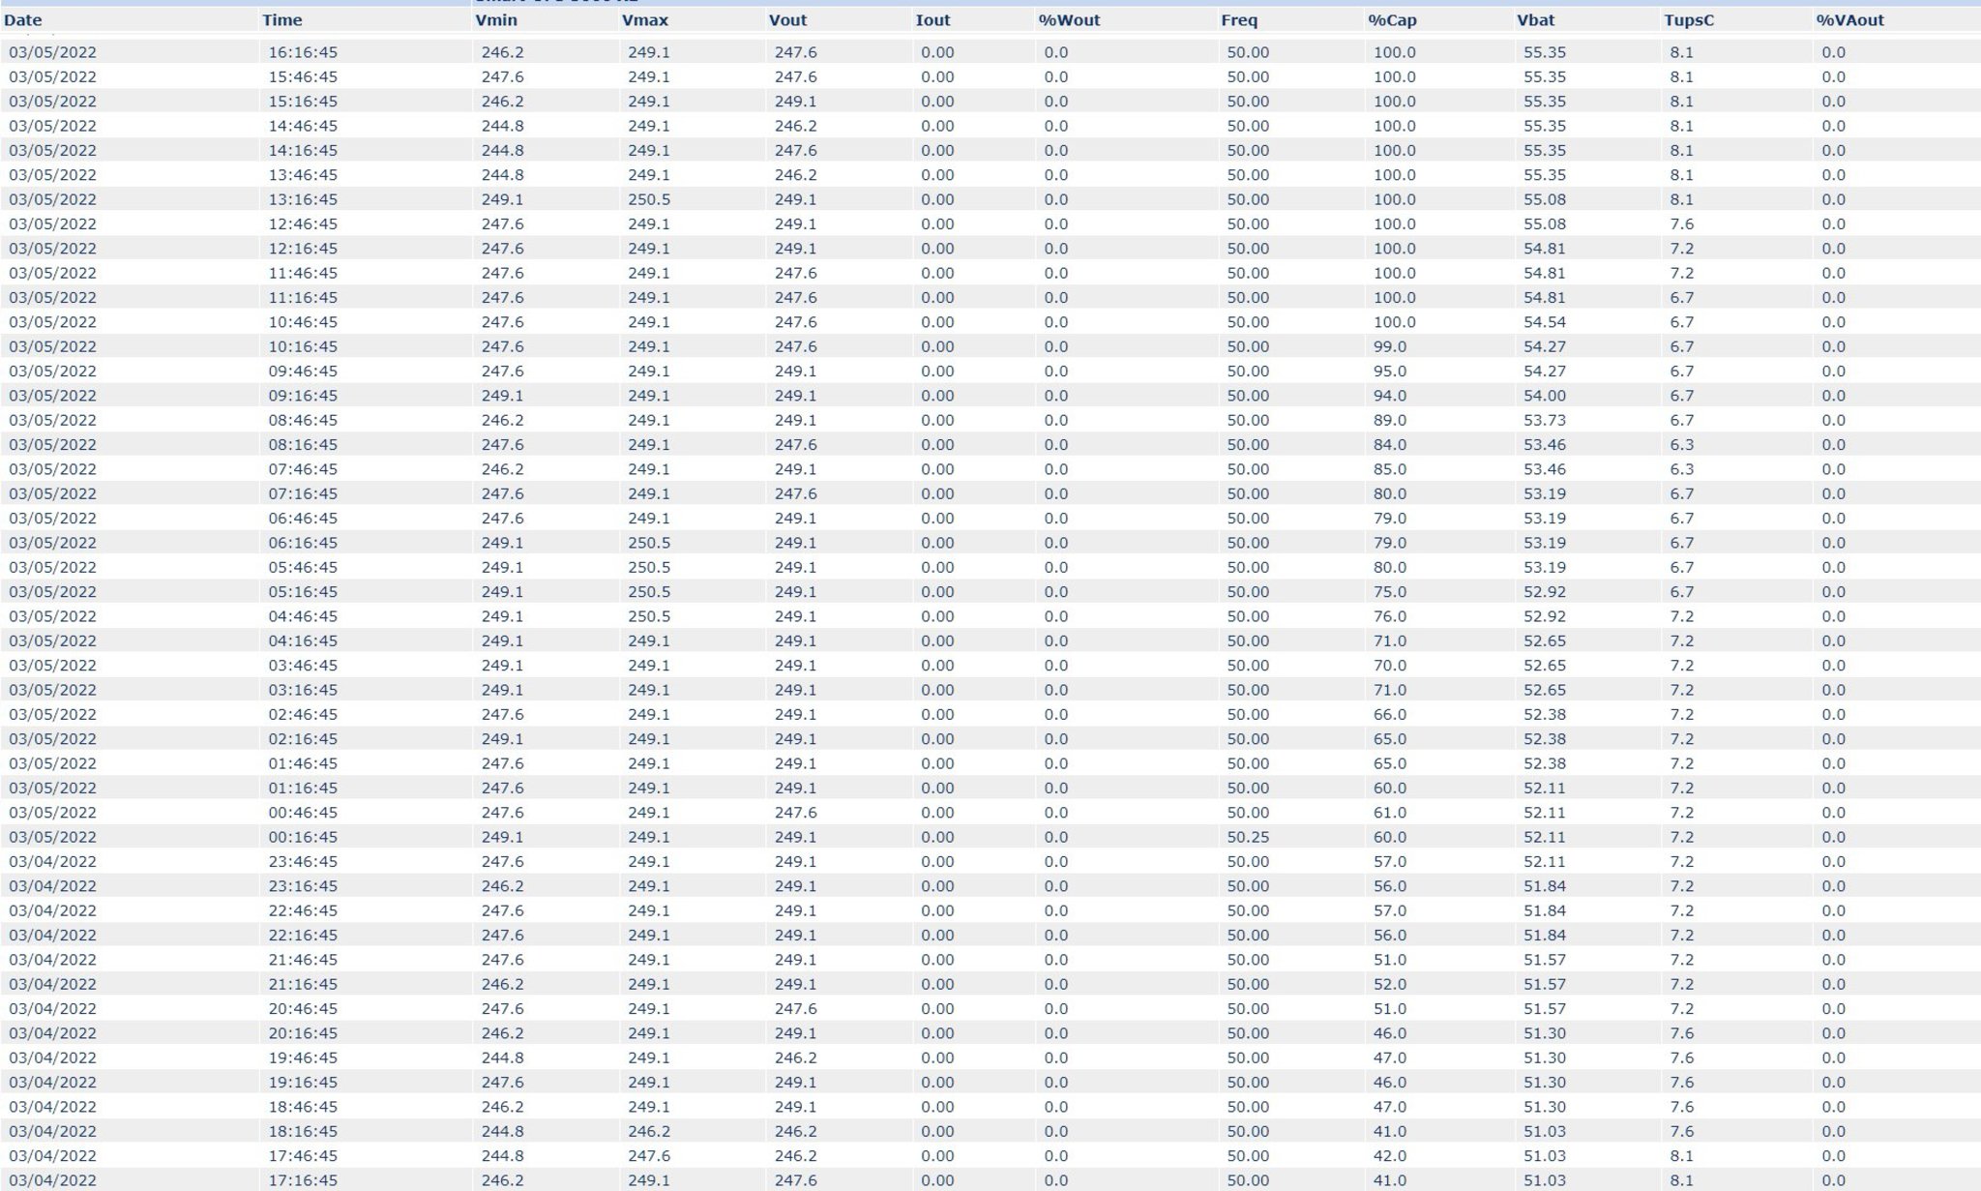1981x1191 pixels.
Task: Click the Iout column header
Action: 933,20
